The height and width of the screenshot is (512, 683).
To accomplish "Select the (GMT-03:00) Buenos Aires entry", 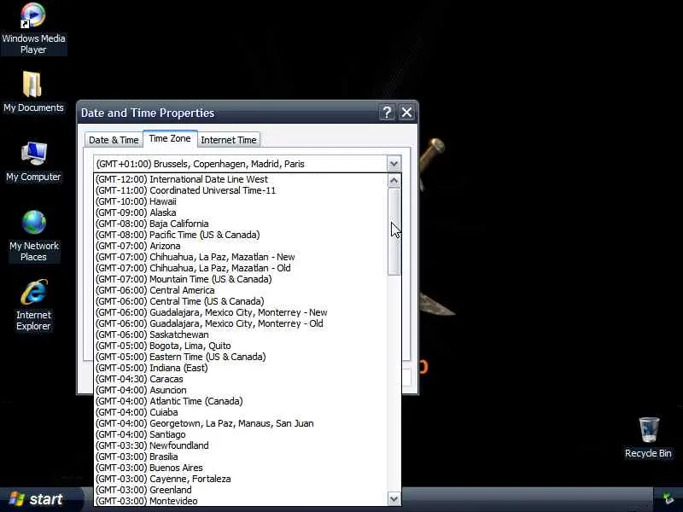I will click(241, 468).
